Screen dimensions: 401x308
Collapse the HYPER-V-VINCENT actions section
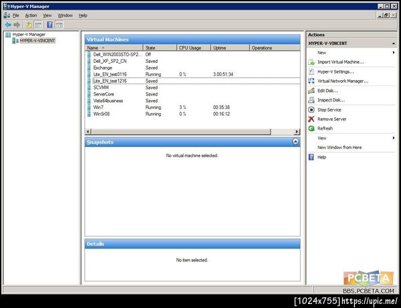(394, 43)
